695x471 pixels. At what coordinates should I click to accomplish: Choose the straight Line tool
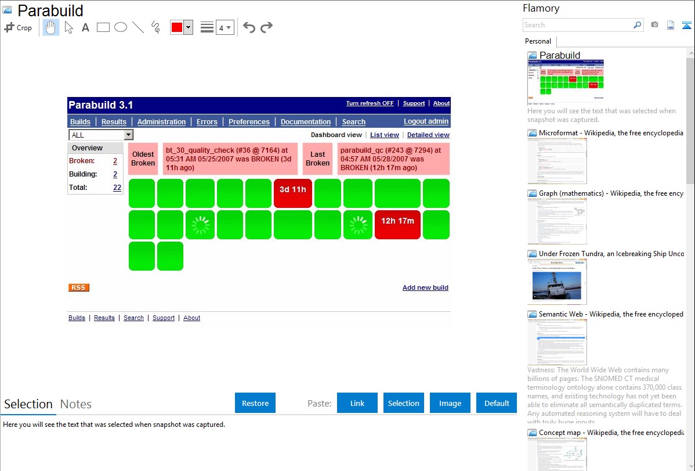pos(138,27)
